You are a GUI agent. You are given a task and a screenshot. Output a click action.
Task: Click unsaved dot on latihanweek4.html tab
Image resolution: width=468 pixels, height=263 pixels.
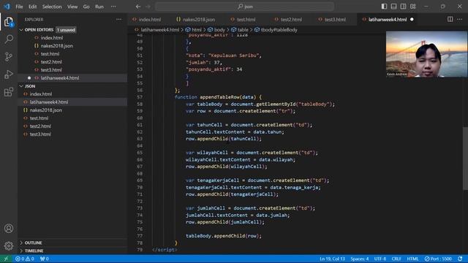pos(412,20)
